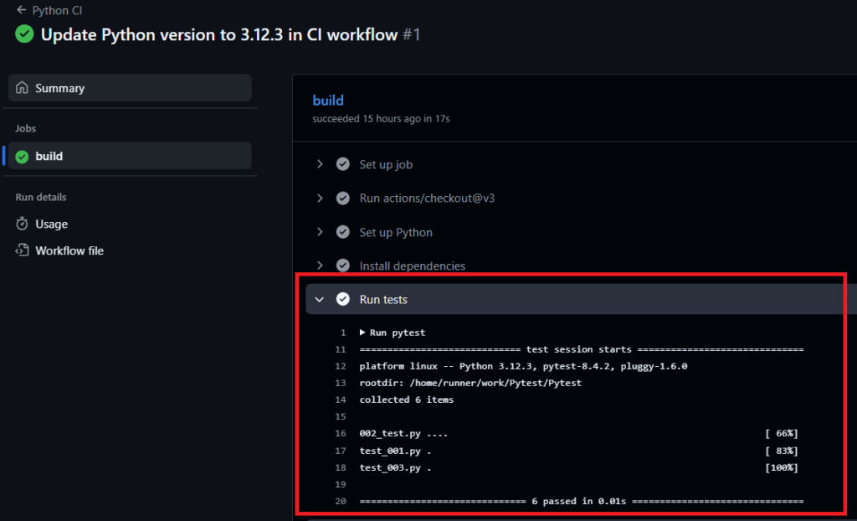Open the Workflow file link
Screen dimensions: 857x521
click(69, 250)
